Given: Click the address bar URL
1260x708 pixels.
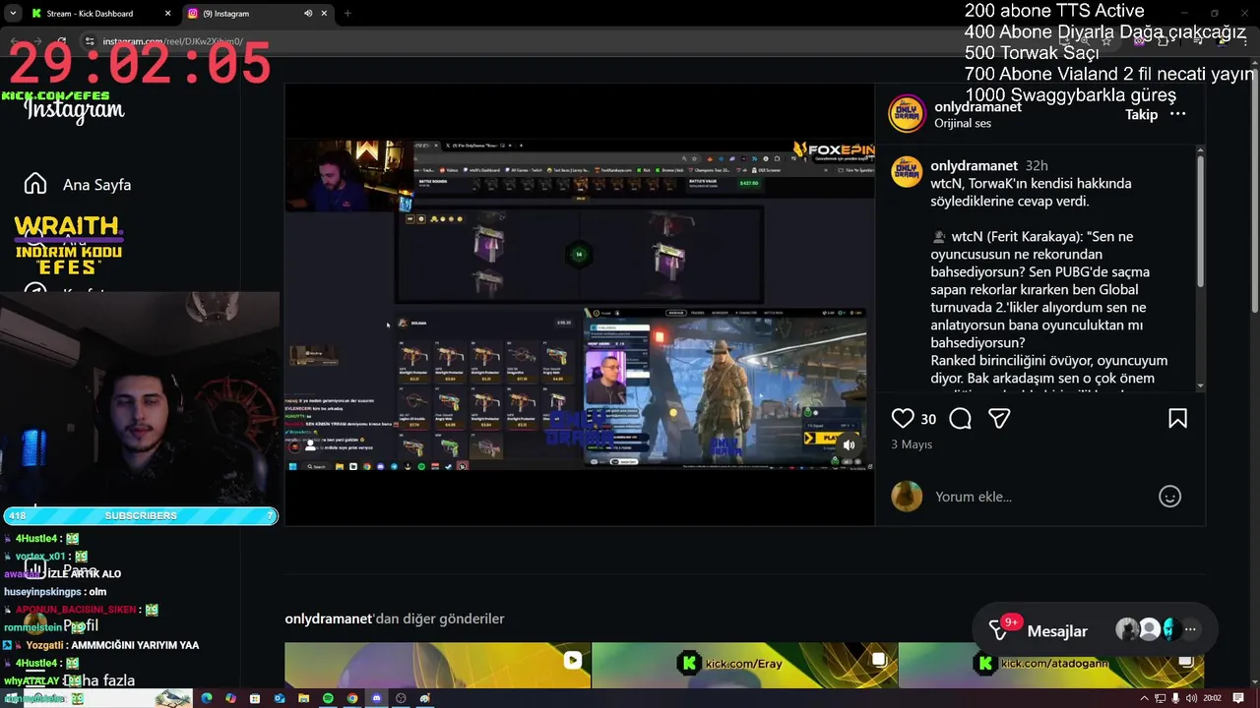Looking at the screenshot, I should (x=172, y=41).
